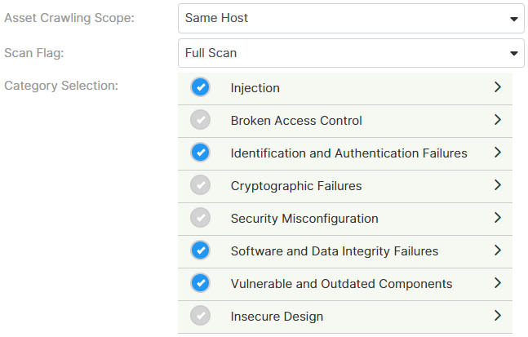Expand the Cryptographic Failures chevron
The height and width of the screenshot is (337, 528).
click(x=497, y=185)
